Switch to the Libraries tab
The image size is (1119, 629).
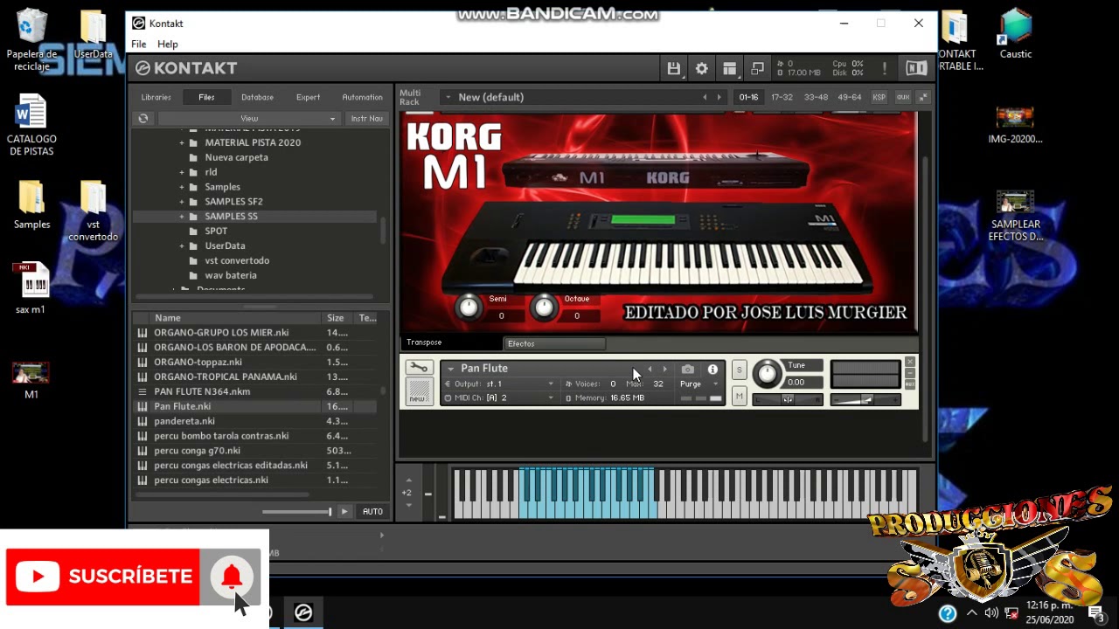156,97
